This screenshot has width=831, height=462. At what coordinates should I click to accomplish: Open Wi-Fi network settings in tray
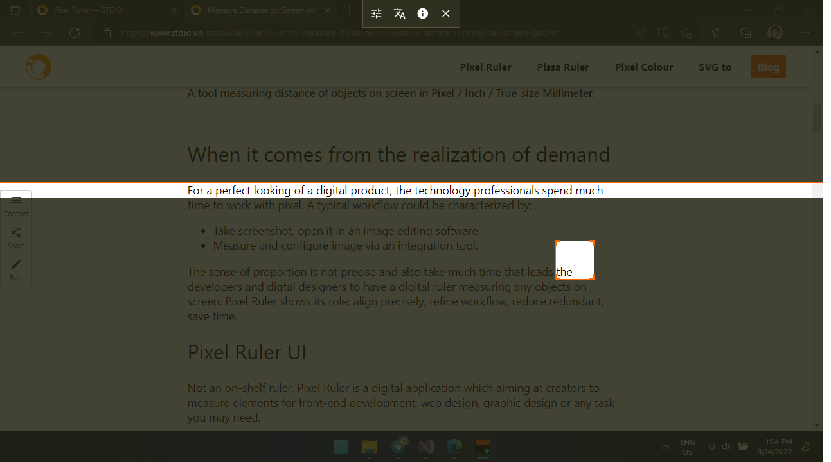[712, 447]
